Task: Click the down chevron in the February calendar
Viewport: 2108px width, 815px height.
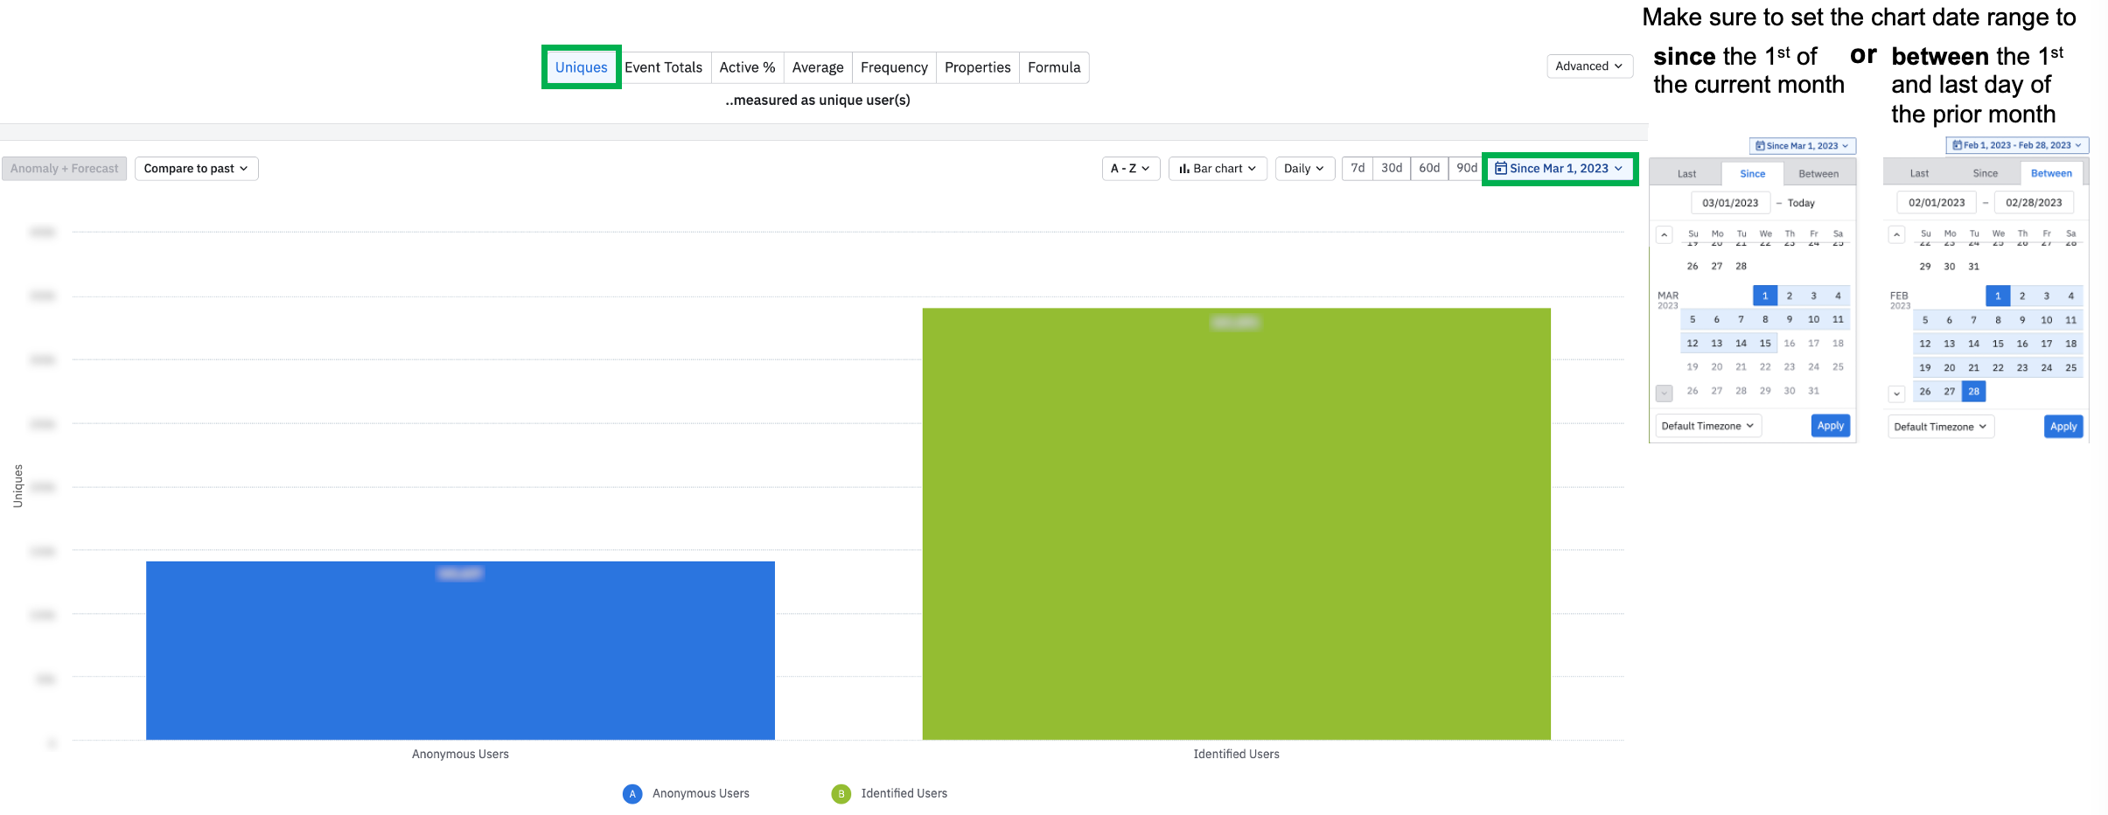Action: [1896, 394]
